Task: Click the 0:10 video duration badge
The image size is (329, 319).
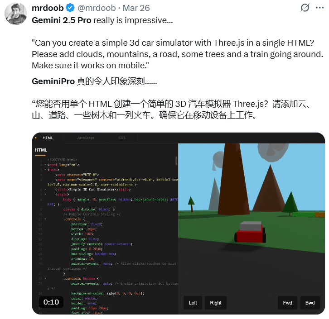Action: 51,302
